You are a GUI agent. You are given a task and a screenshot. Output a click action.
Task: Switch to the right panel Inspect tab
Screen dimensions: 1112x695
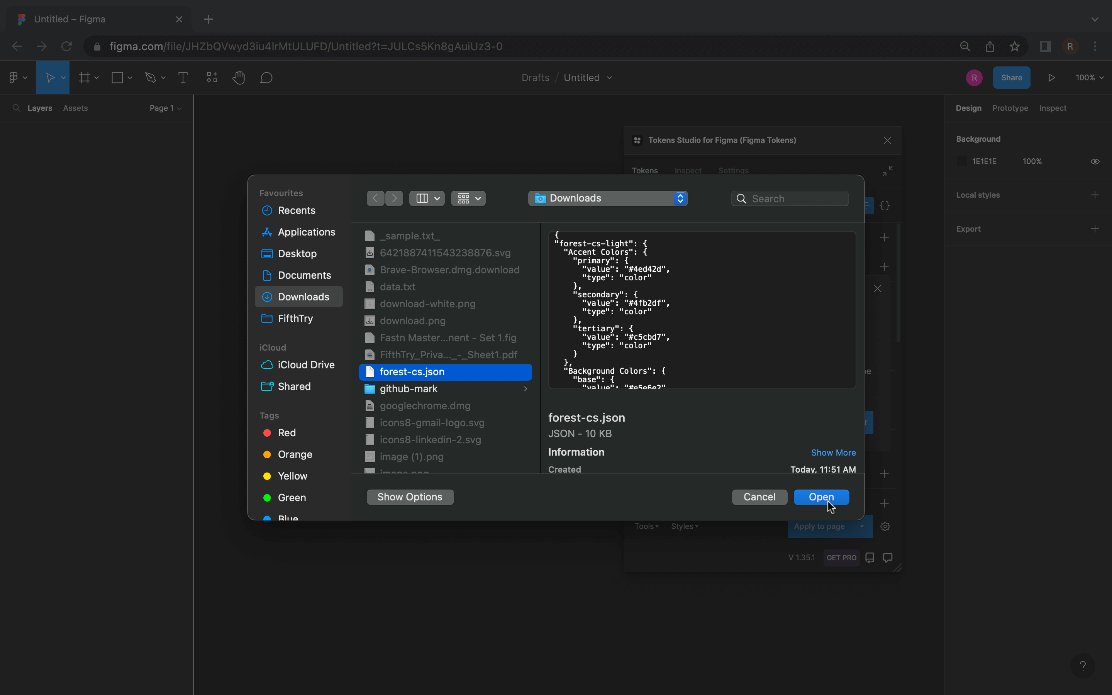tap(1053, 108)
